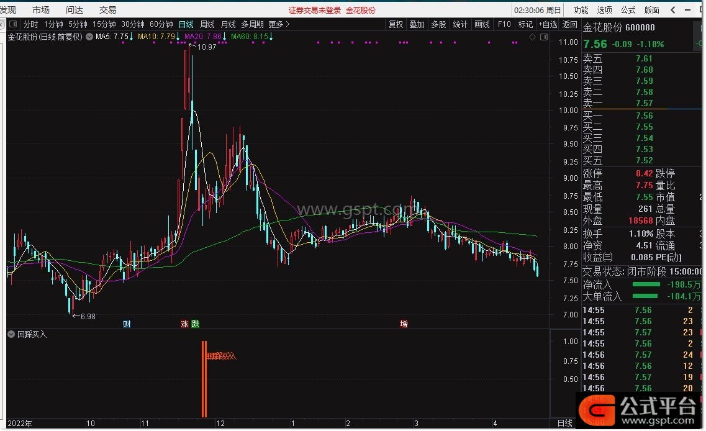
Task: Expand the 更多 periods list
Action: [x=279, y=24]
